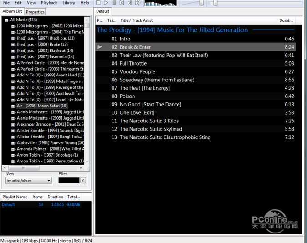Viewport: 307px width, 243px height.
Task: Click the Stop playback button
Action: [x=98, y=3]
